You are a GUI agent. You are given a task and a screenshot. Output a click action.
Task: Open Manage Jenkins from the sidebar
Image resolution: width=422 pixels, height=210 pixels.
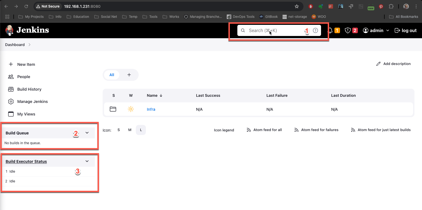click(x=32, y=102)
